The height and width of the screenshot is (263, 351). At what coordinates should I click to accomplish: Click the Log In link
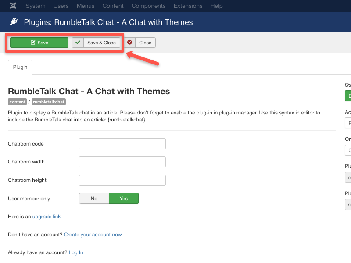(x=76, y=252)
